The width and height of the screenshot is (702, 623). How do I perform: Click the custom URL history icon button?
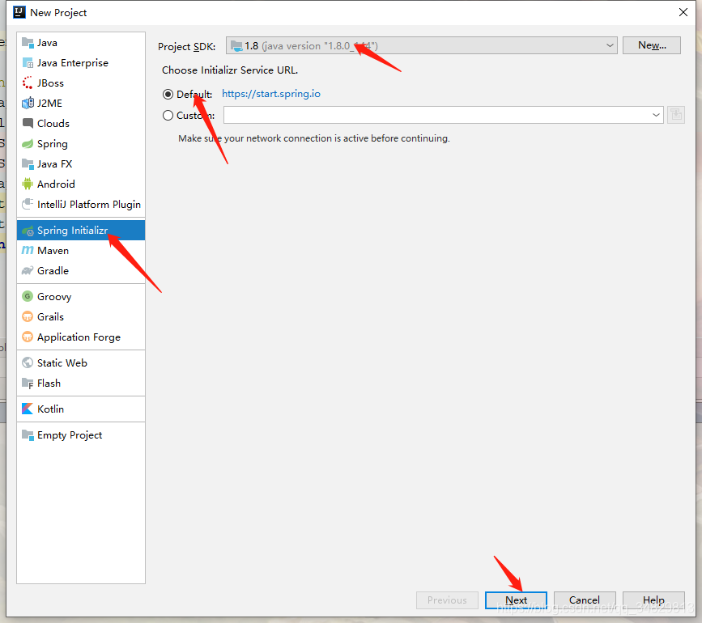coord(676,115)
